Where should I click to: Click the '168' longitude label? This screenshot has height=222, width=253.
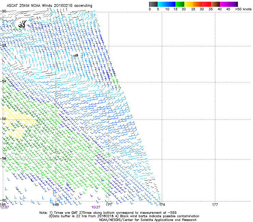pos(56,205)
